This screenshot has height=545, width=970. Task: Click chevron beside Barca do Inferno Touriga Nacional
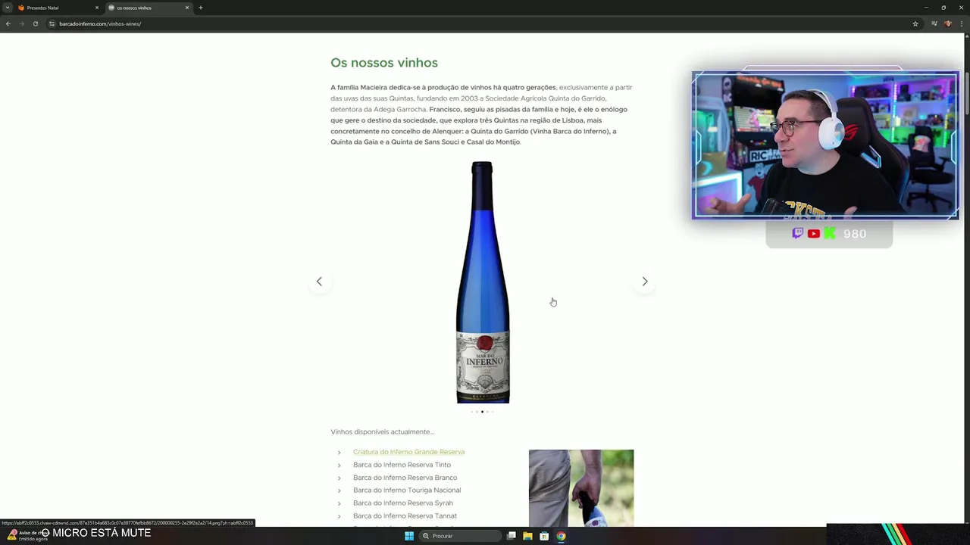click(x=339, y=490)
